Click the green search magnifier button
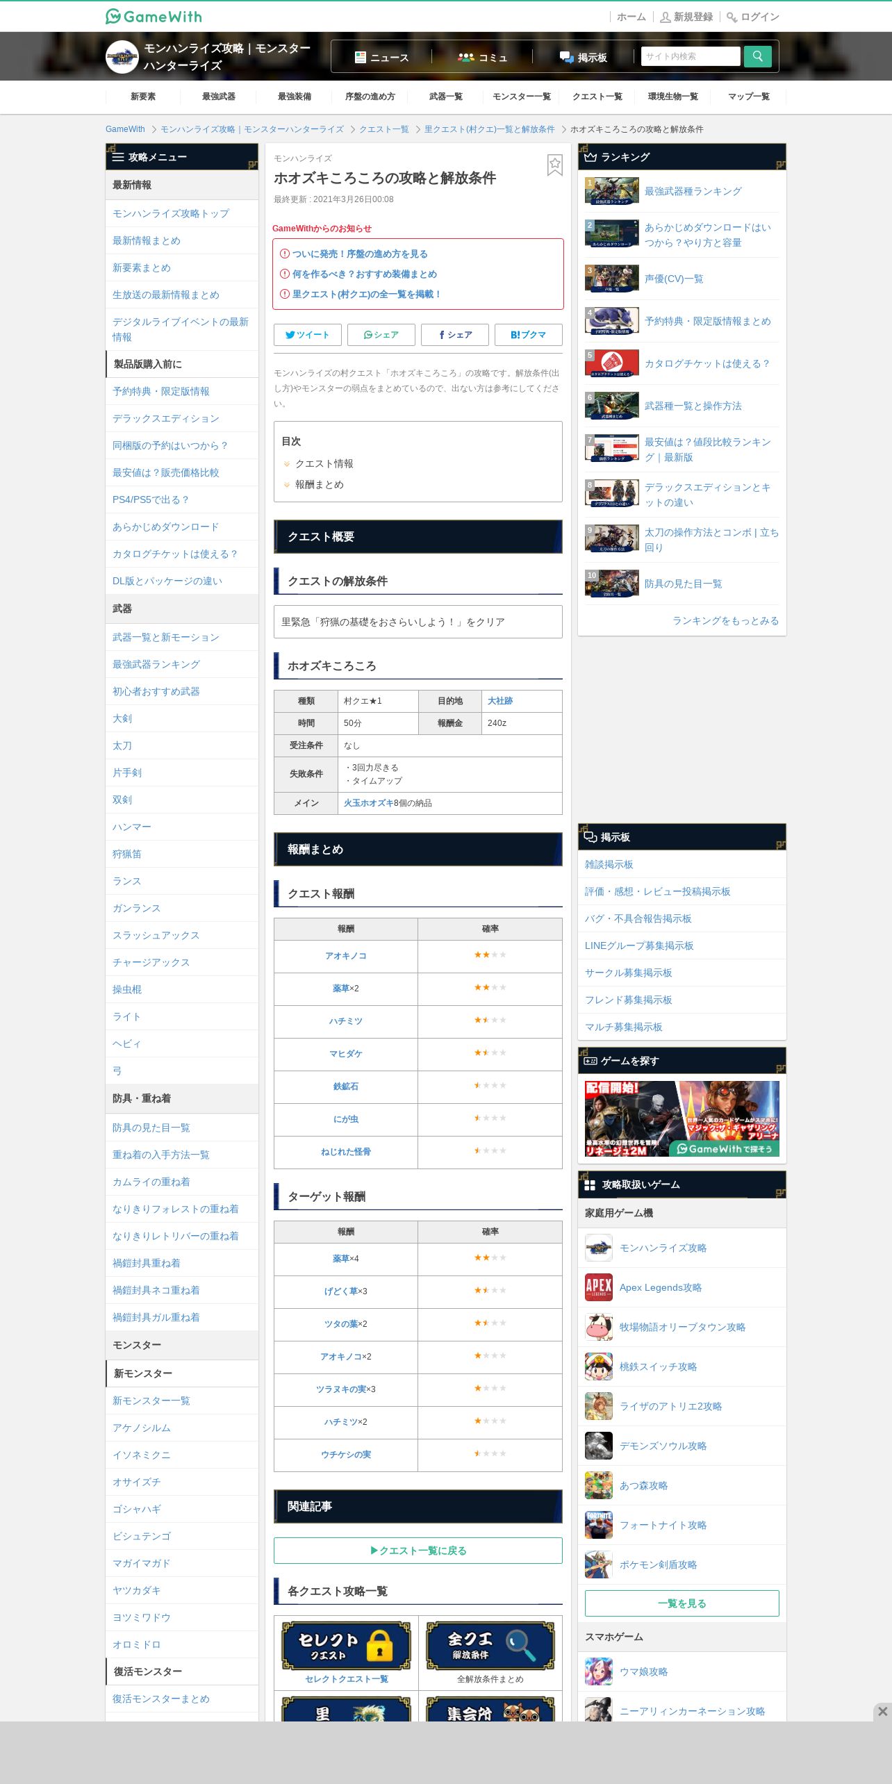This screenshot has width=892, height=1784. point(757,56)
